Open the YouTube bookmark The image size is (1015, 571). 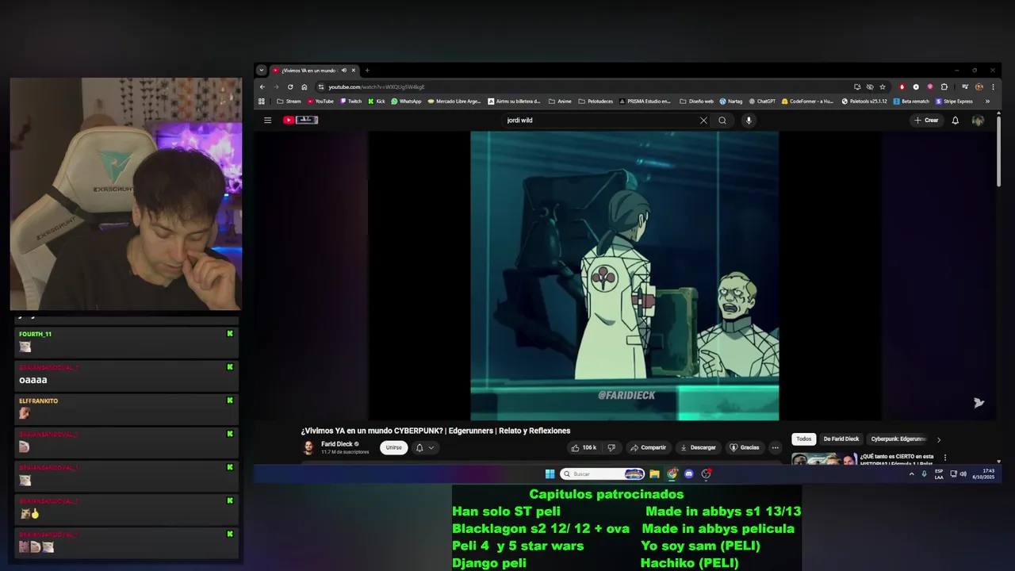(x=320, y=102)
